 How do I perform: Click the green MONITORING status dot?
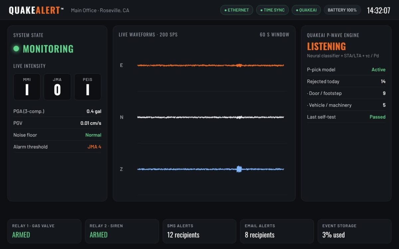16,49
